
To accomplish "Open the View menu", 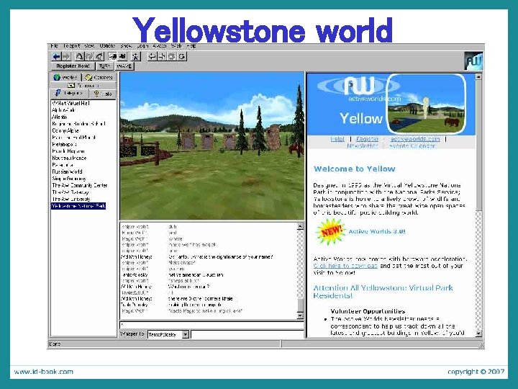I will coord(89,46).
